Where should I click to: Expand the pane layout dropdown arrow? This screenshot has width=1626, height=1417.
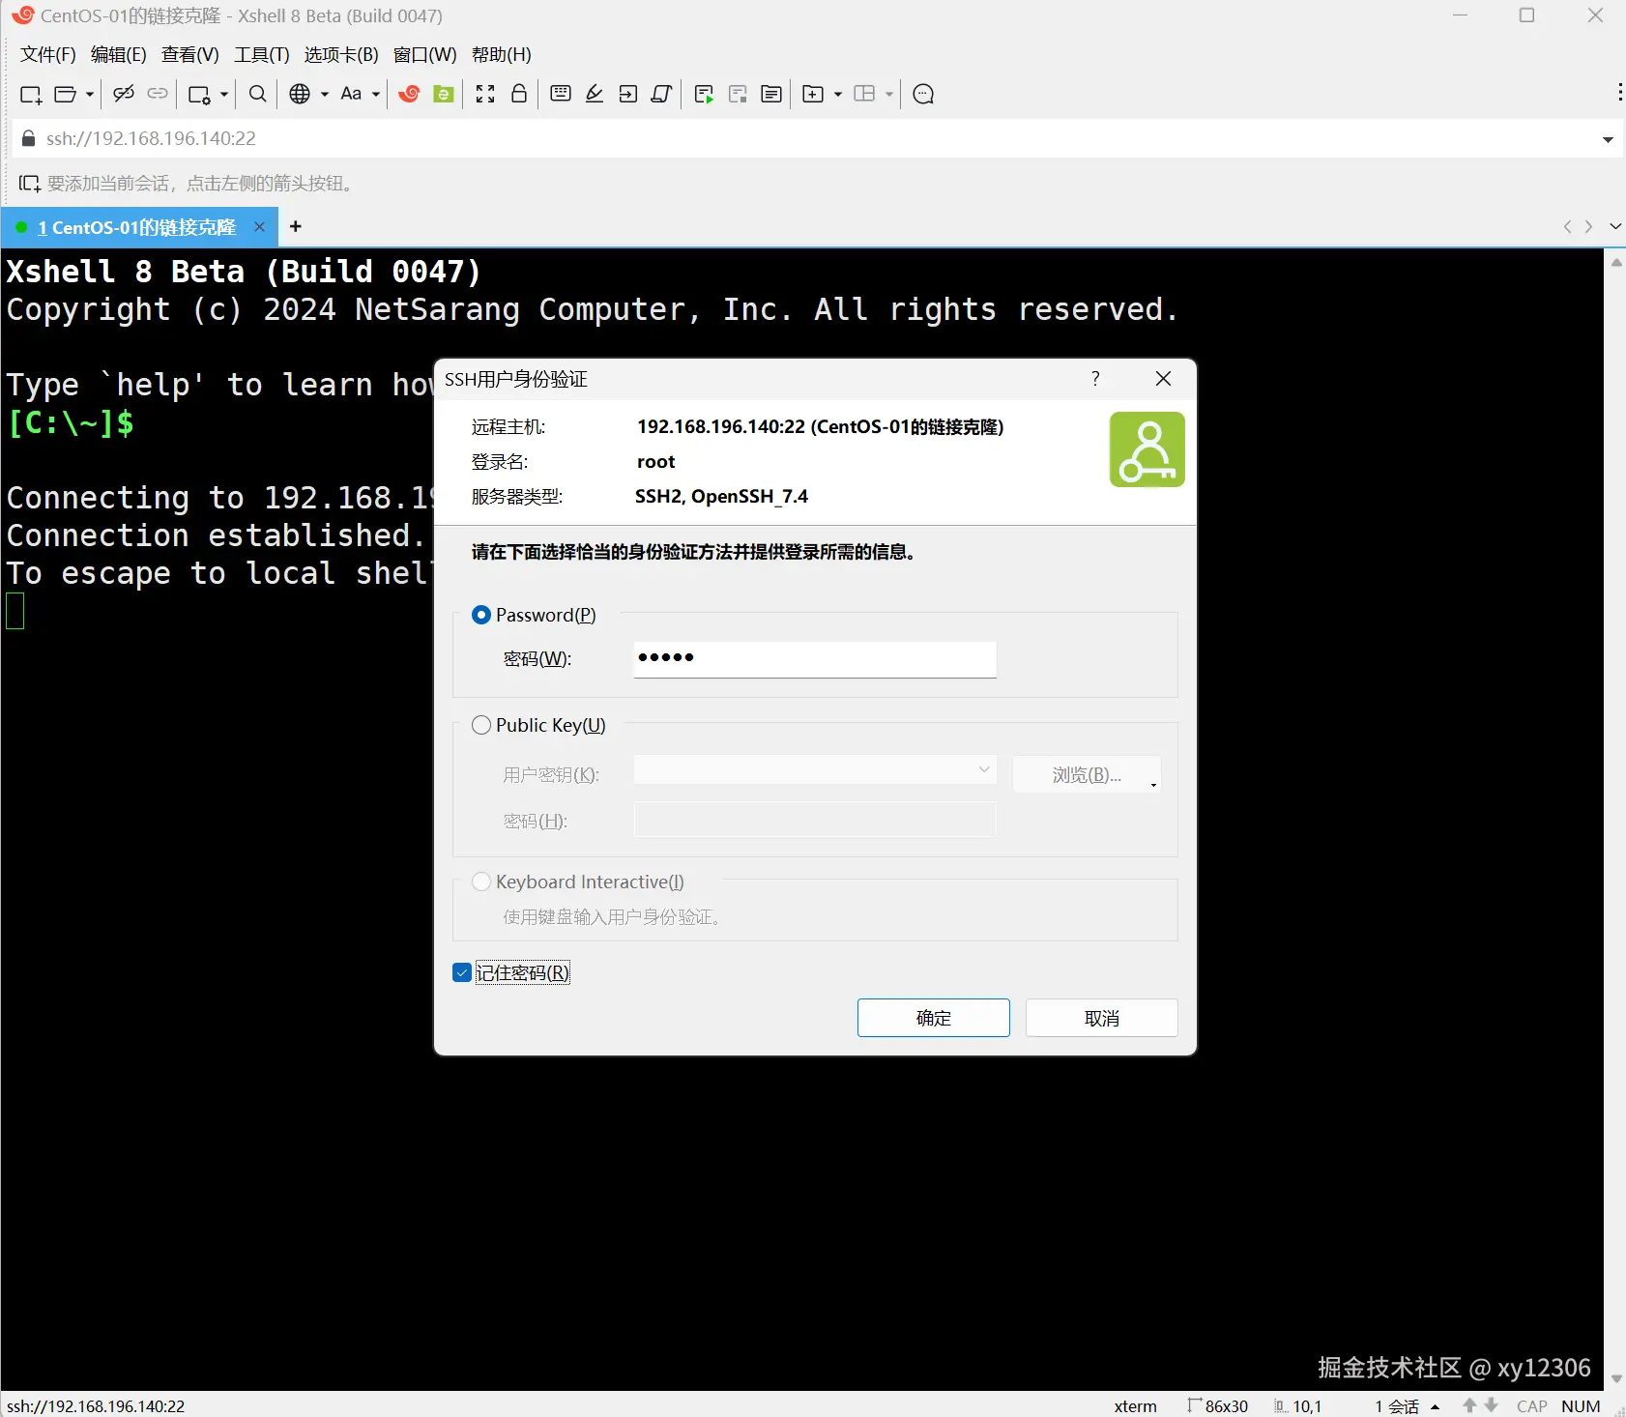click(889, 94)
